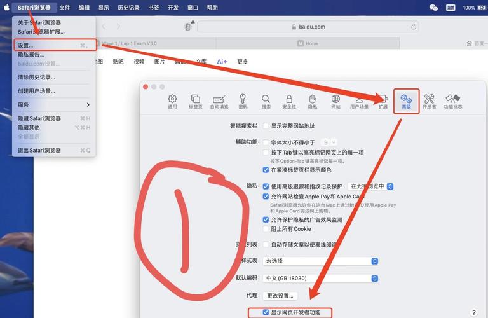
Task: Toggle 自动存储文章以便离线阅读 checkbox
Action: click(266, 244)
